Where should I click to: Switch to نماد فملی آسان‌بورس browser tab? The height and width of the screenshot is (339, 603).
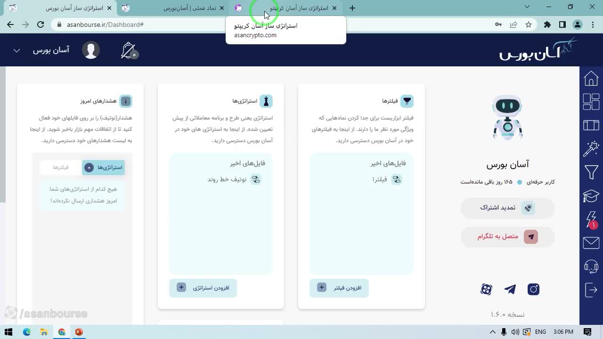173,8
